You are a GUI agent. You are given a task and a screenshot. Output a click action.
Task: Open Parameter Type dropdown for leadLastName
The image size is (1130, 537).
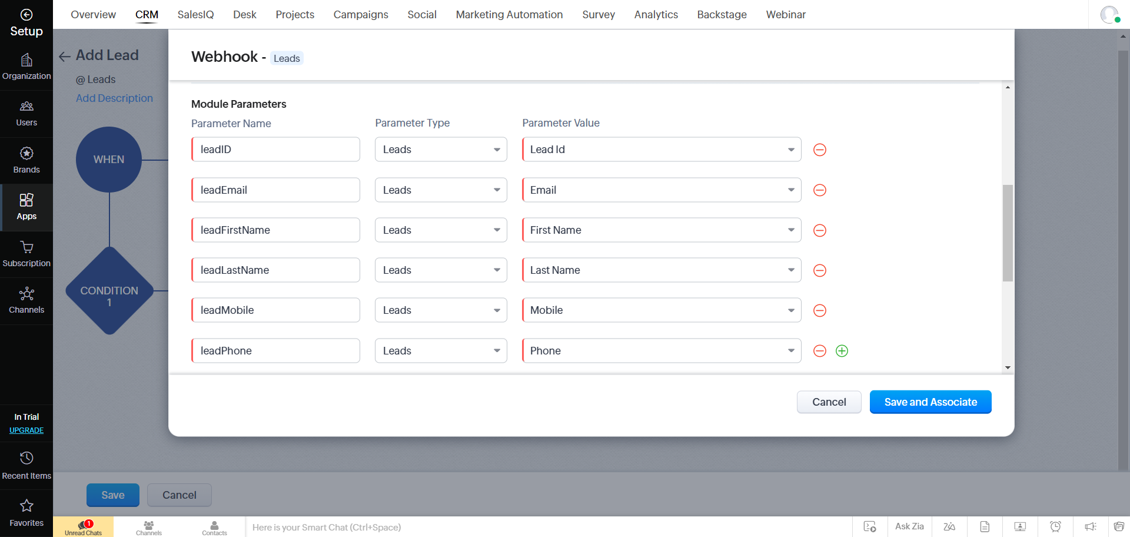[441, 270]
